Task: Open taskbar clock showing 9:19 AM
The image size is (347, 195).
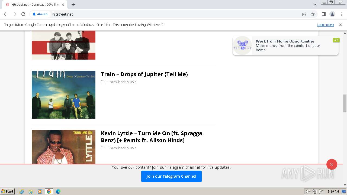Action: click(333, 191)
